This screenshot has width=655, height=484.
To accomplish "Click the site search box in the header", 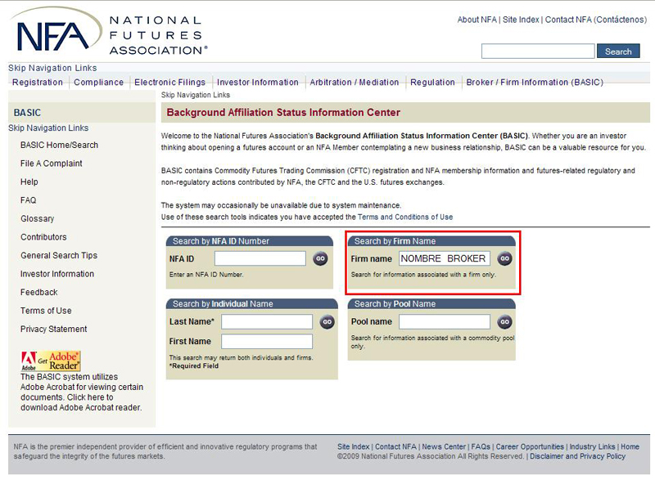I will click(538, 52).
